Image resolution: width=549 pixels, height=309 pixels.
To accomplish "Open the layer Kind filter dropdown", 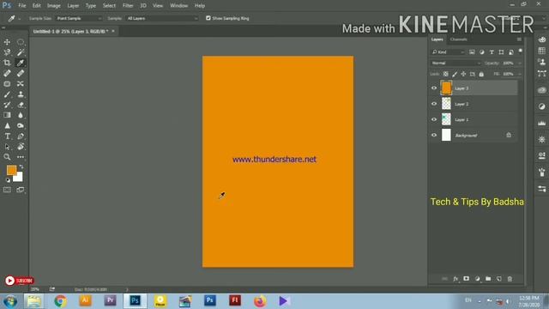I will click(x=448, y=52).
